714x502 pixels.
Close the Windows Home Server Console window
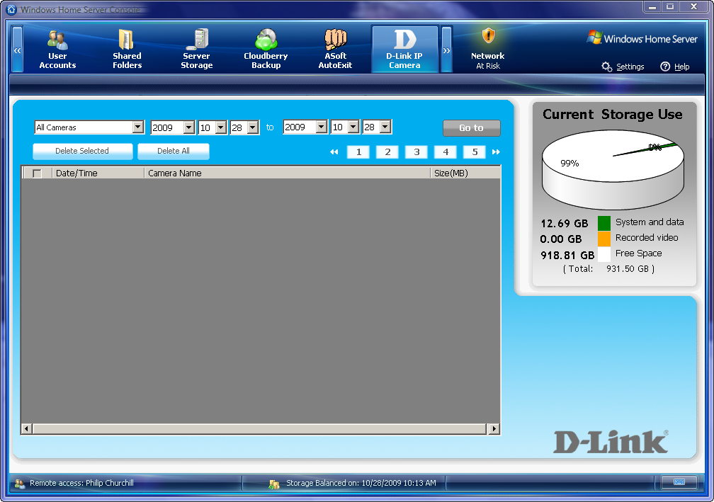(694, 7)
